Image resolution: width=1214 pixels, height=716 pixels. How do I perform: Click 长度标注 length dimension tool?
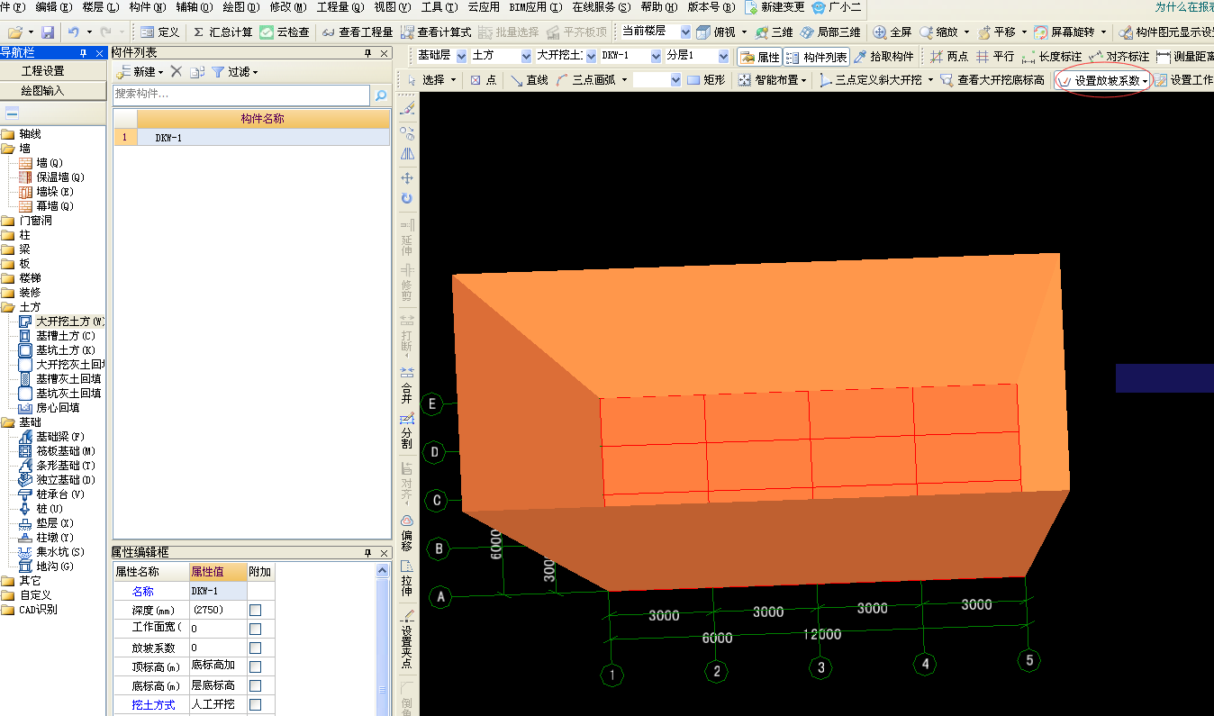point(1051,57)
